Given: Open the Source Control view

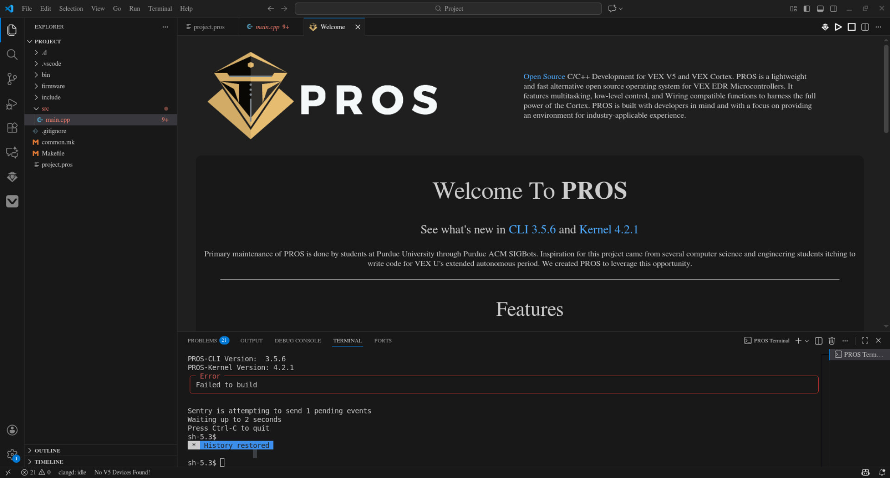Looking at the screenshot, I should click(x=12, y=79).
